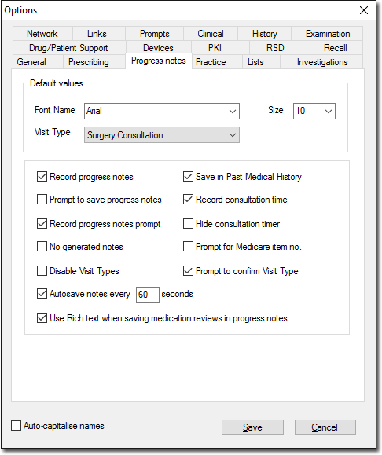Image resolution: width=382 pixels, height=455 pixels.
Task: Open the font Size dropdown
Action: pos(314,111)
